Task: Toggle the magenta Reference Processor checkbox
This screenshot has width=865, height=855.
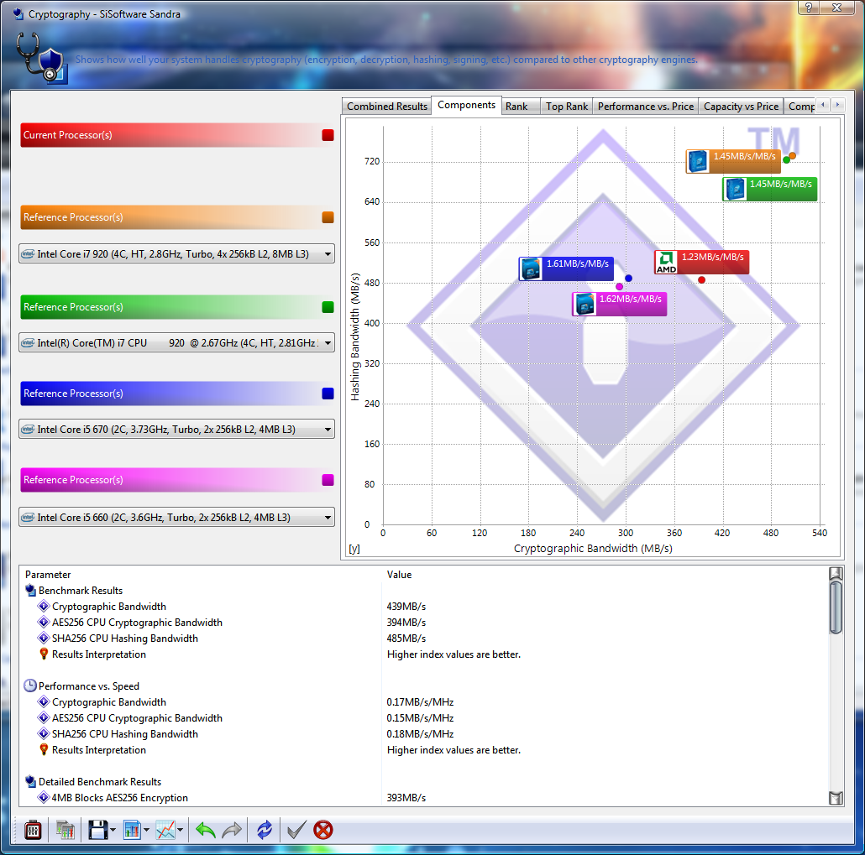Action: coord(328,480)
